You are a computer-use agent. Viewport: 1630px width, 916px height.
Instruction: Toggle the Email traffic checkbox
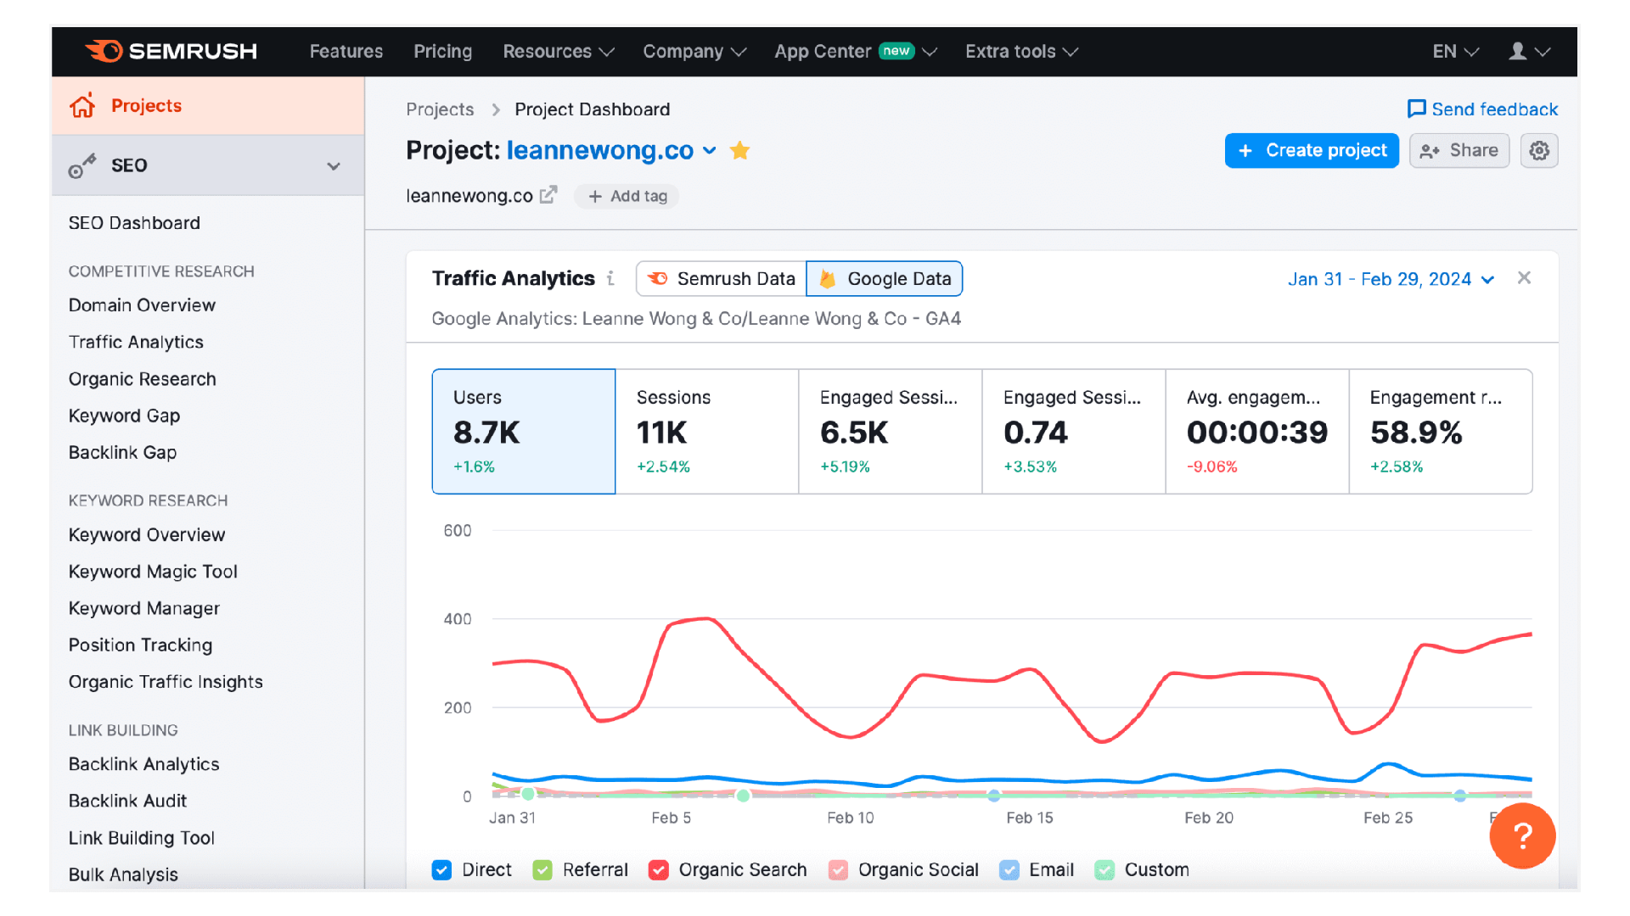(x=1009, y=869)
